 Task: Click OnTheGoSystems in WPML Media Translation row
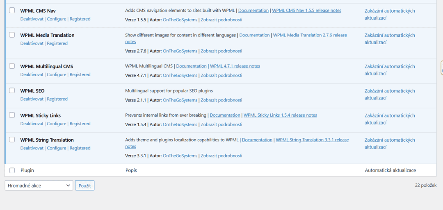click(x=180, y=51)
